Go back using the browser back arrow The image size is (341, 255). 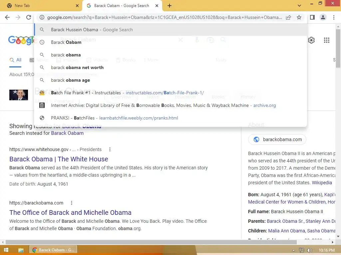click(x=7, y=17)
